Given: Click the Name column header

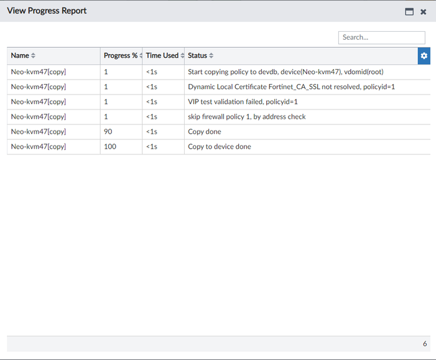Looking at the screenshot, I should tap(20, 56).
